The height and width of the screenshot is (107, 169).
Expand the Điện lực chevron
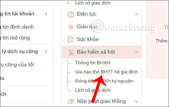[x=137, y=14]
